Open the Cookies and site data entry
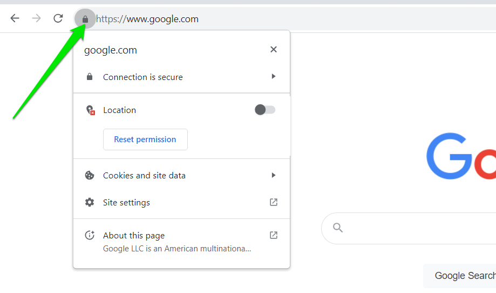Screen dimensions: 496x293 [144, 175]
